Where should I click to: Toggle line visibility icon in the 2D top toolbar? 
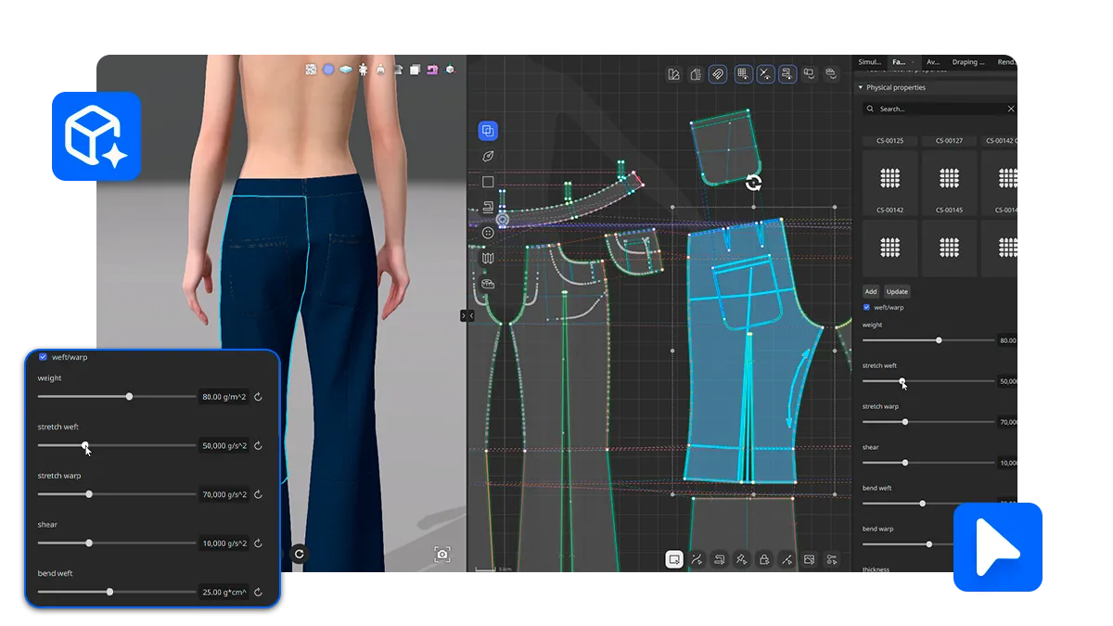765,74
